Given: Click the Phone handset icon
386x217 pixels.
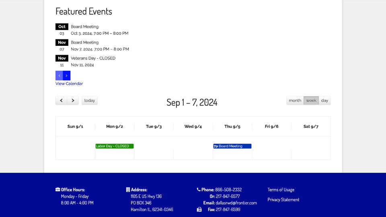Looking at the screenshot, I should click(199, 190).
